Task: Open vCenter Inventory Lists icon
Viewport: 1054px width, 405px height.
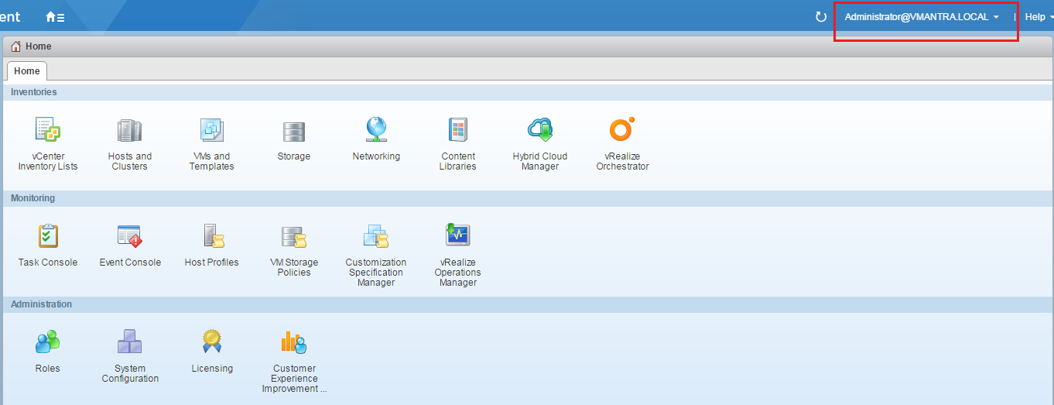Action: [48, 130]
